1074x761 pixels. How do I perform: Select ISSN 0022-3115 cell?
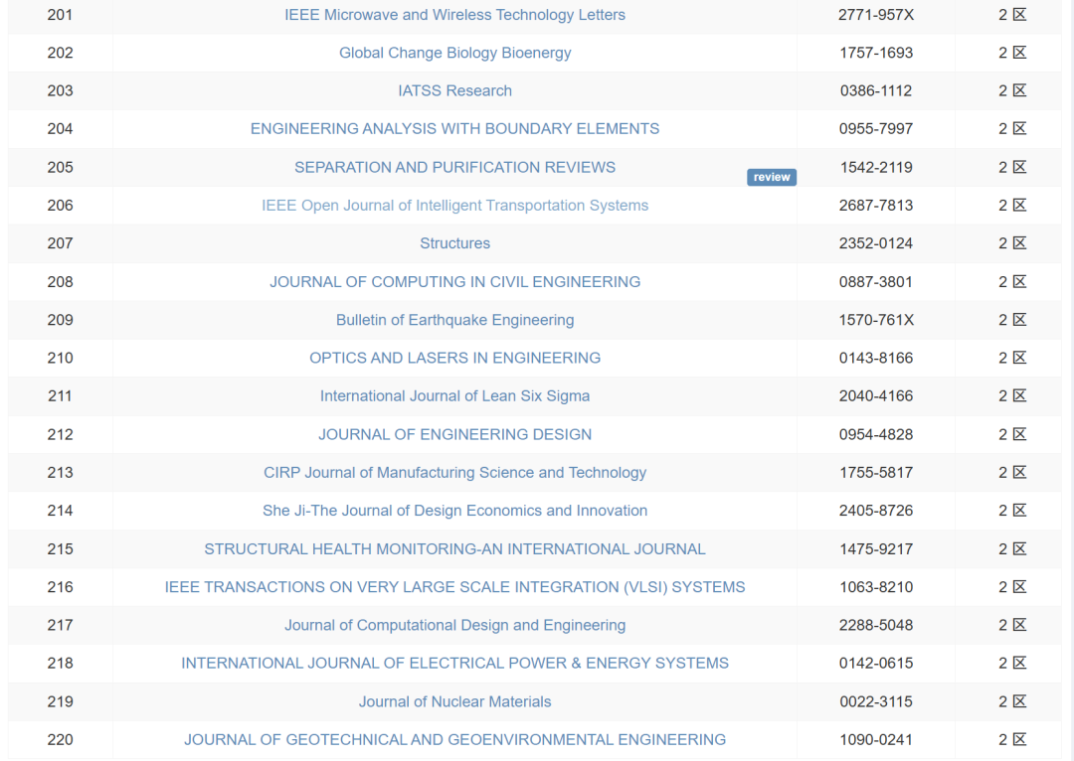pos(876,701)
